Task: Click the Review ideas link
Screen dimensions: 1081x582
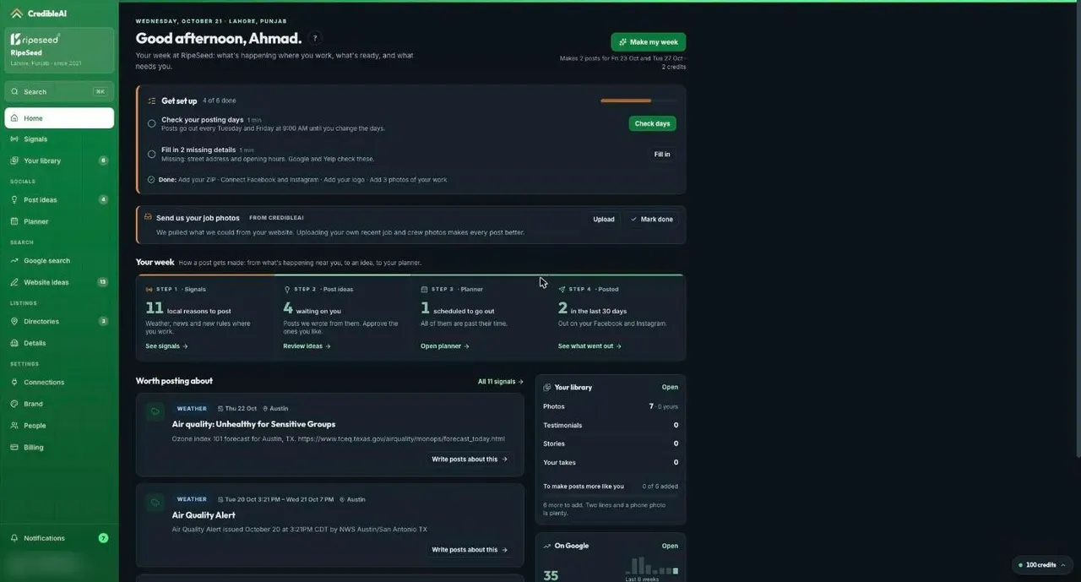Action: click(307, 346)
